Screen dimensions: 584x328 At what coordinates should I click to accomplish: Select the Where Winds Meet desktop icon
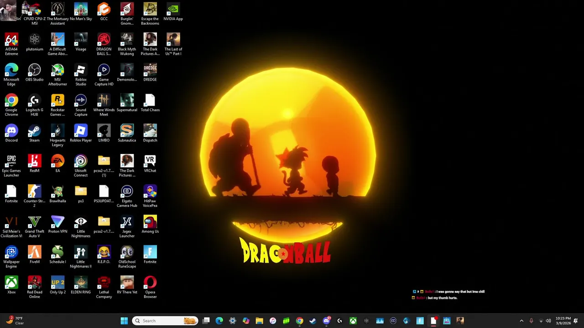(104, 105)
